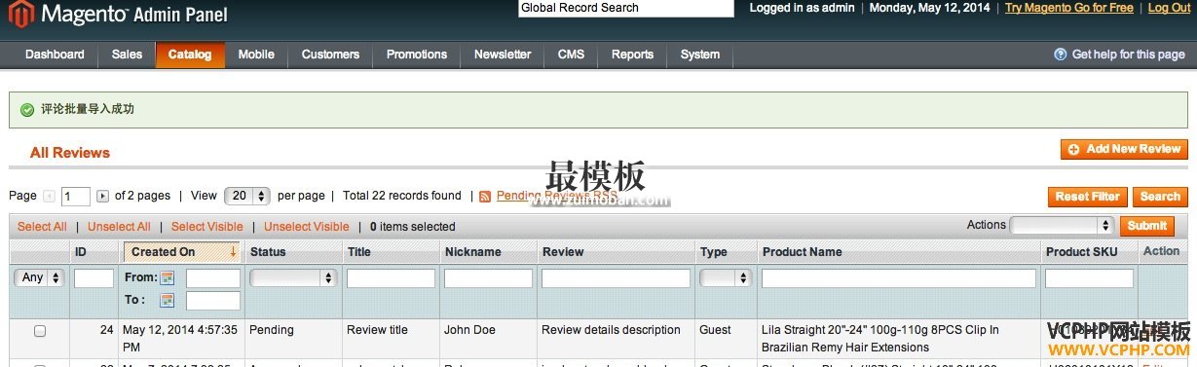Click the Log Out link
1197x367 pixels.
click(x=1169, y=8)
